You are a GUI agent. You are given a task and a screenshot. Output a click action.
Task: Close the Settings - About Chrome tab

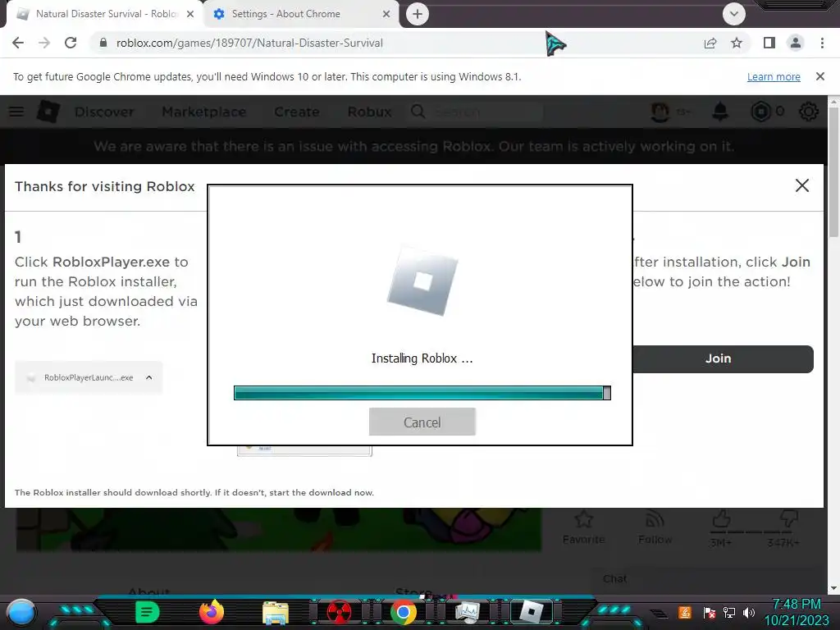[x=386, y=14]
